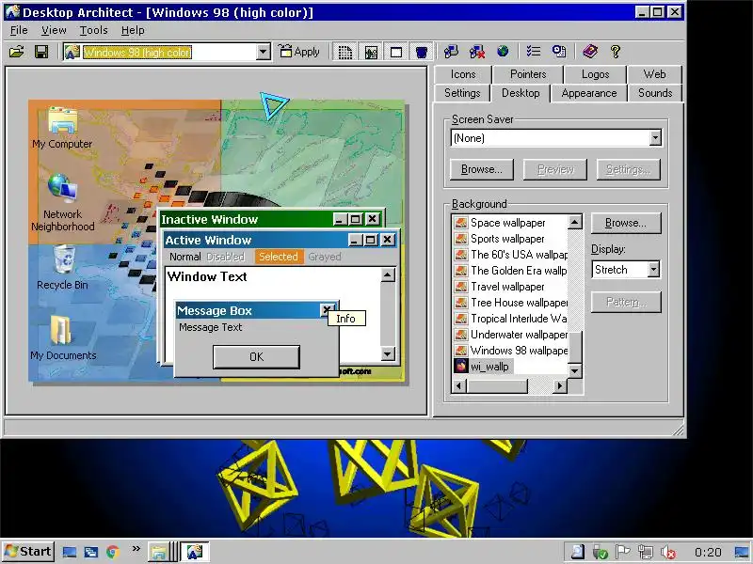Click the Save floppy disk icon
The image size is (753, 564).
pyautogui.click(x=41, y=52)
